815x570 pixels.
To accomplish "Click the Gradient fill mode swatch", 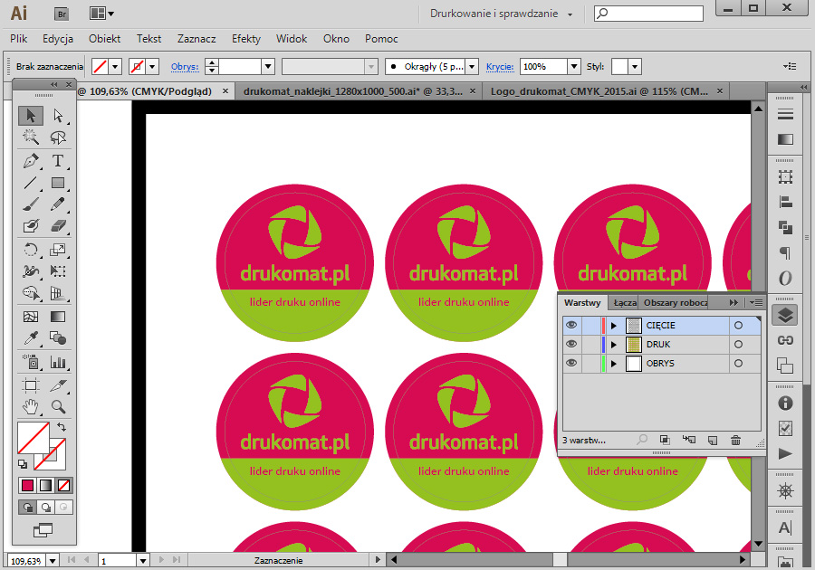I will pyautogui.click(x=46, y=485).
